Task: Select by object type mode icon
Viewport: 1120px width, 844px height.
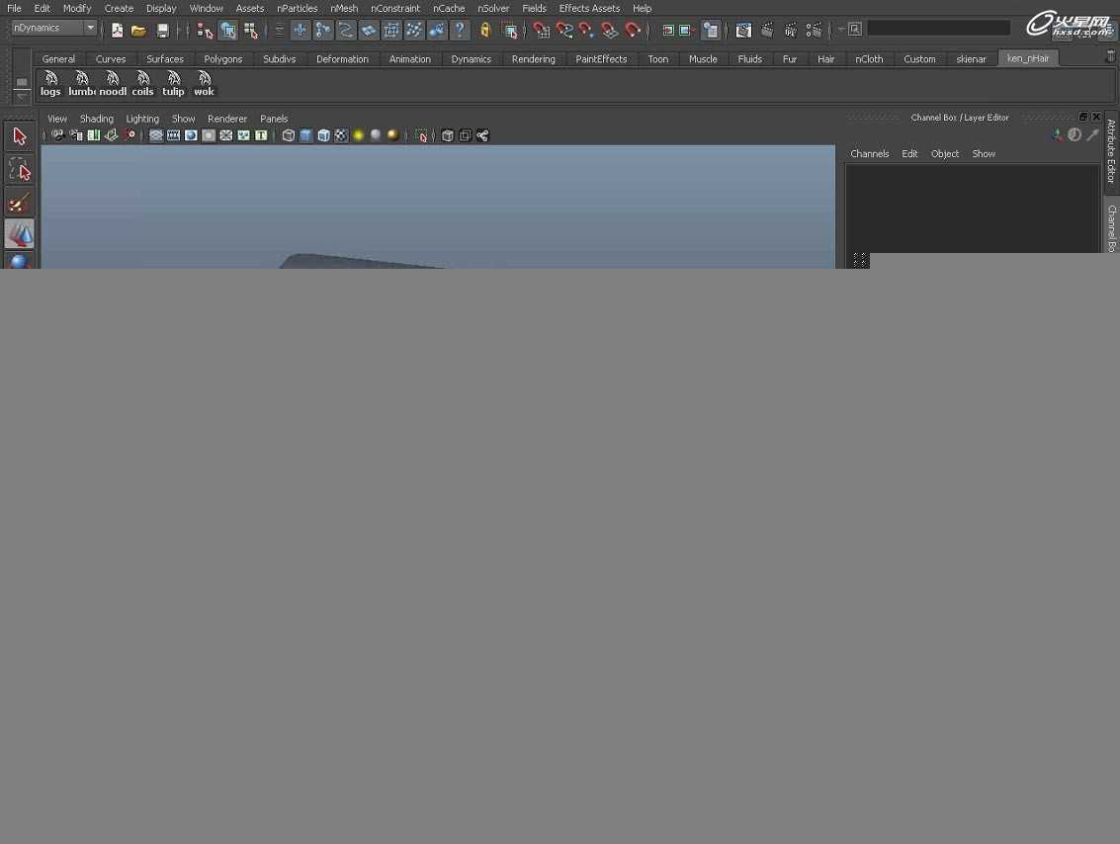Action: tap(228, 30)
